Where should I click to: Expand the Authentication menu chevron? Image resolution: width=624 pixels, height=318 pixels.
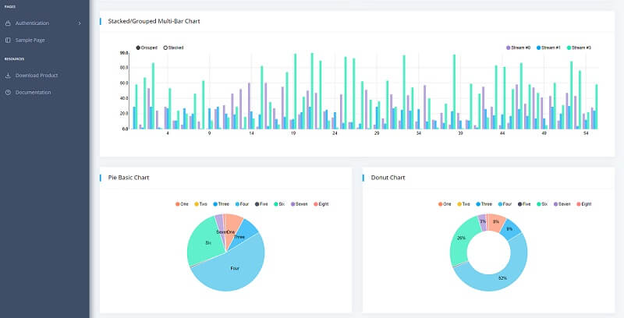pos(80,23)
